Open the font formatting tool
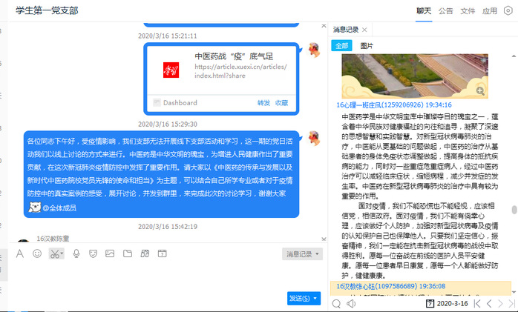Viewport: 518px width, 312px height. pos(20,253)
